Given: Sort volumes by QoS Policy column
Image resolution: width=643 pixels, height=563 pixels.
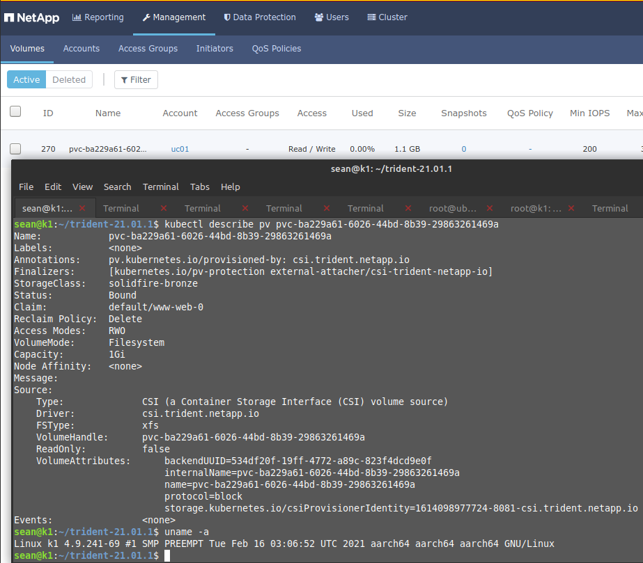Looking at the screenshot, I should click(x=530, y=113).
